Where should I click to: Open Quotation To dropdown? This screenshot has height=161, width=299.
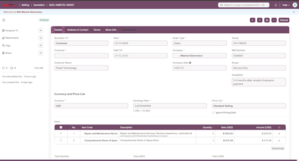[81, 43]
